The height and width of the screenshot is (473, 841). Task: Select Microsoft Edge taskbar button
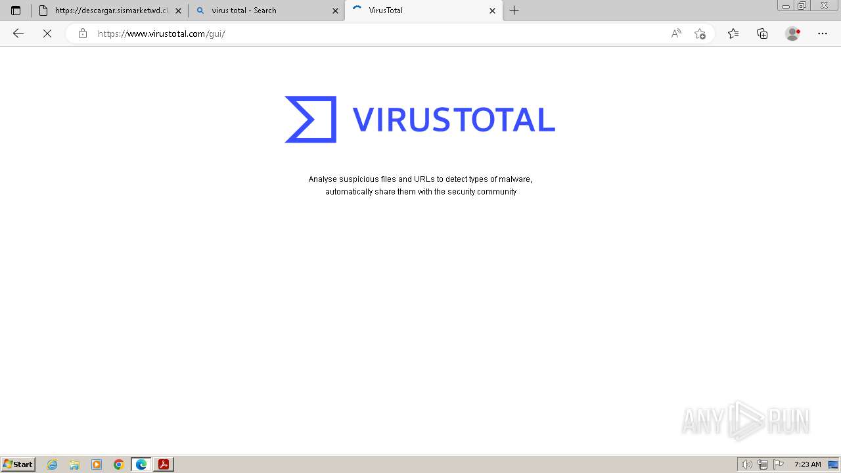point(141,464)
